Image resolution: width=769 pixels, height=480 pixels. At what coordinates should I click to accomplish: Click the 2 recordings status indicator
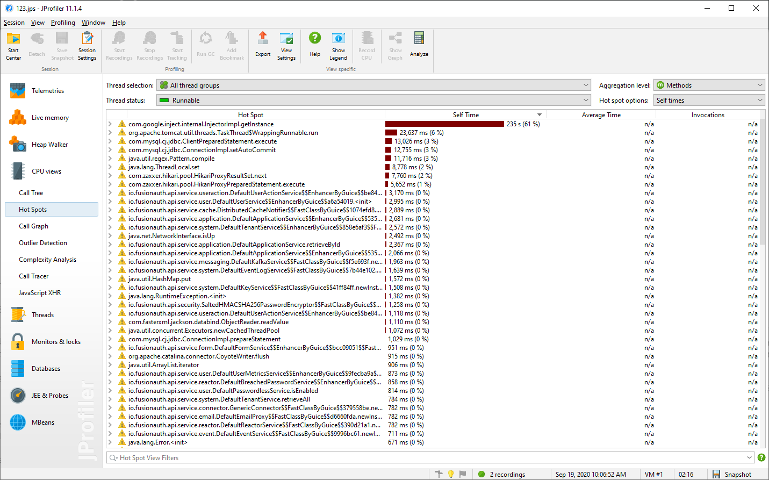pyautogui.click(x=501, y=474)
